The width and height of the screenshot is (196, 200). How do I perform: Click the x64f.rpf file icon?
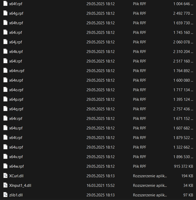pyautogui.click(x=5, y=4)
